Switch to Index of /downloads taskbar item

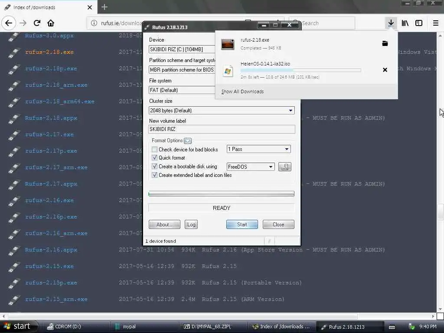tap(282, 326)
